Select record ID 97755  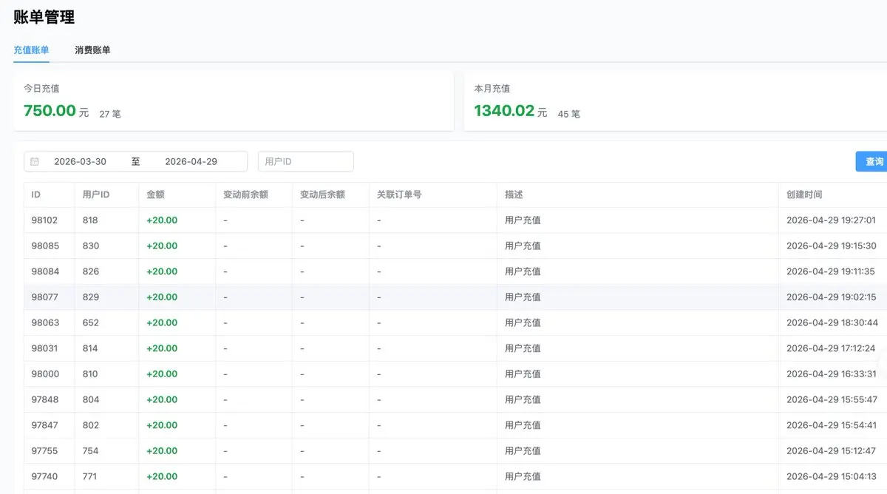coord(45,451)
